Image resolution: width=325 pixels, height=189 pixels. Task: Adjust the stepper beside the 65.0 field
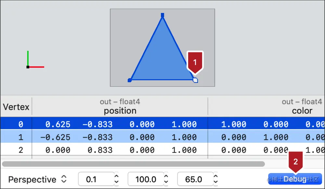[x=215, y=179]
